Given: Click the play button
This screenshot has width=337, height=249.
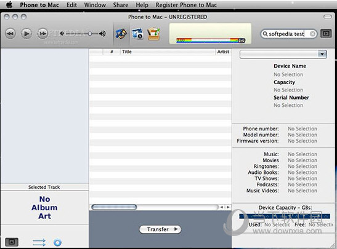Looking at the screenshot, I should [x=26, y=34].
